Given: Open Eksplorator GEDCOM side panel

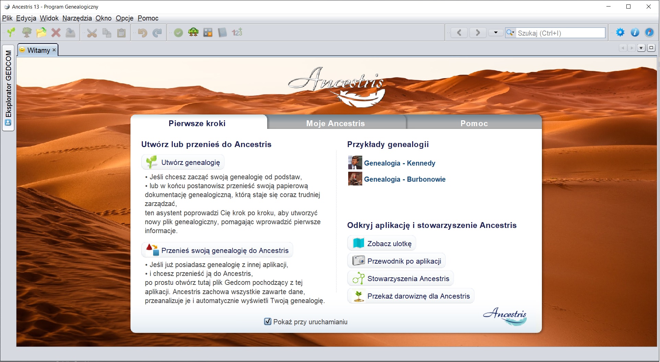Looking at the screenshot, I should pos(8,88).
